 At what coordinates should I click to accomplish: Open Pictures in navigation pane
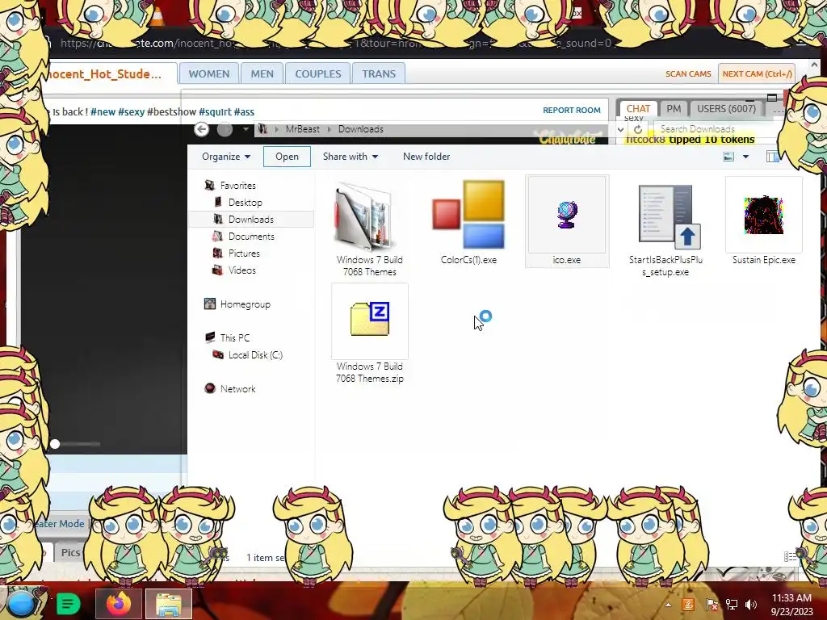tap(244, 253)
